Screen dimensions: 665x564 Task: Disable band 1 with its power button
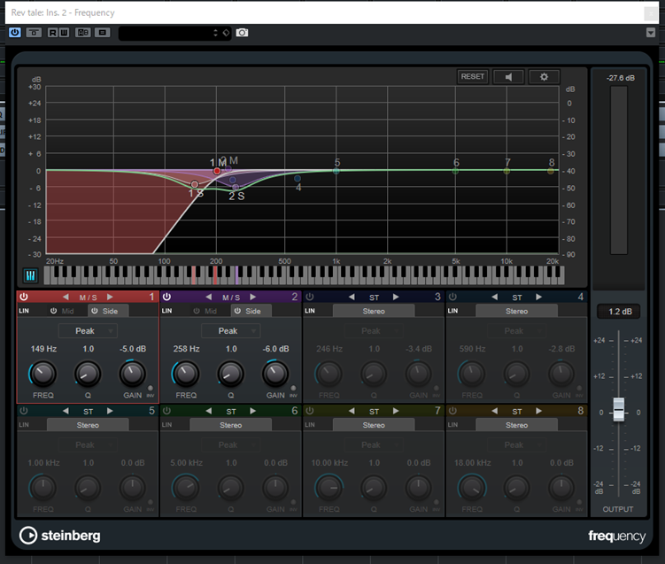tap(24, 297)
